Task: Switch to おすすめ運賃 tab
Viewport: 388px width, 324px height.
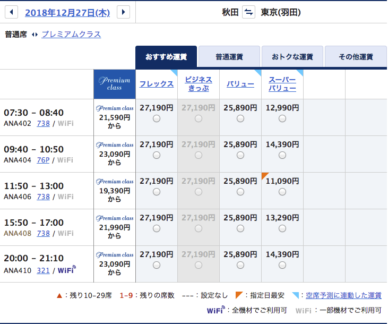Action: [x=166, y=57]
